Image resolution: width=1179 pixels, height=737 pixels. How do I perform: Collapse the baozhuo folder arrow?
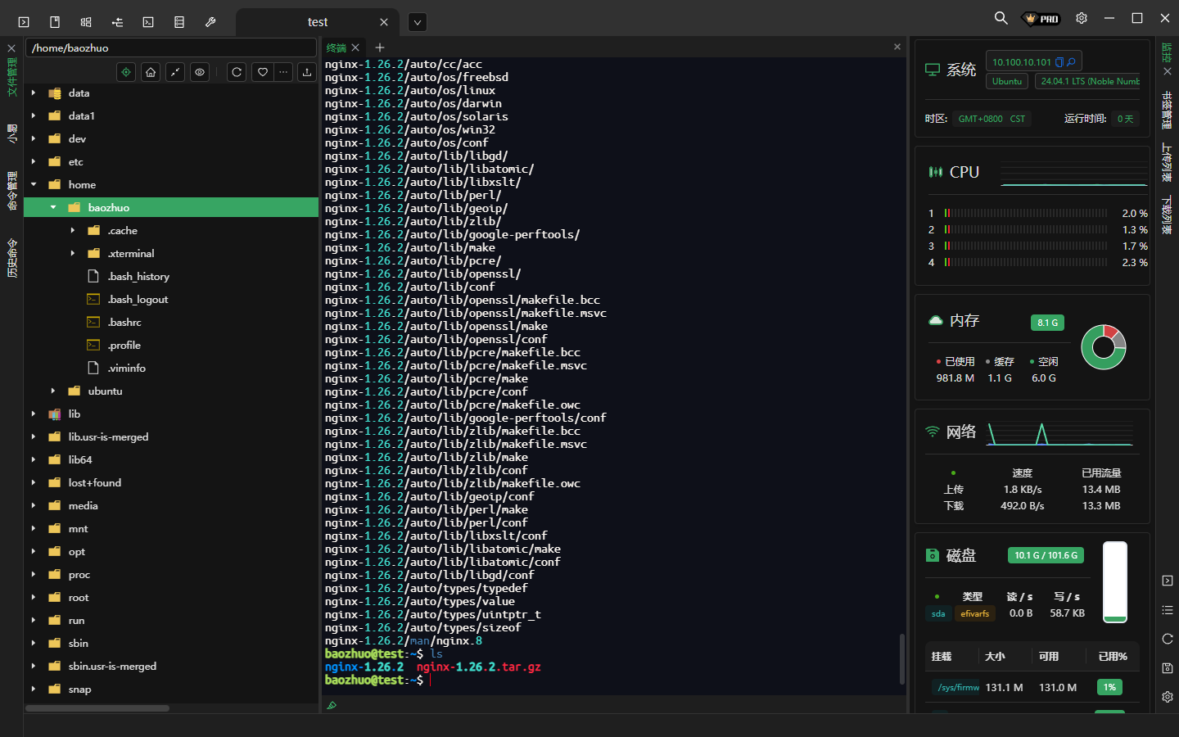click(53, 208)
